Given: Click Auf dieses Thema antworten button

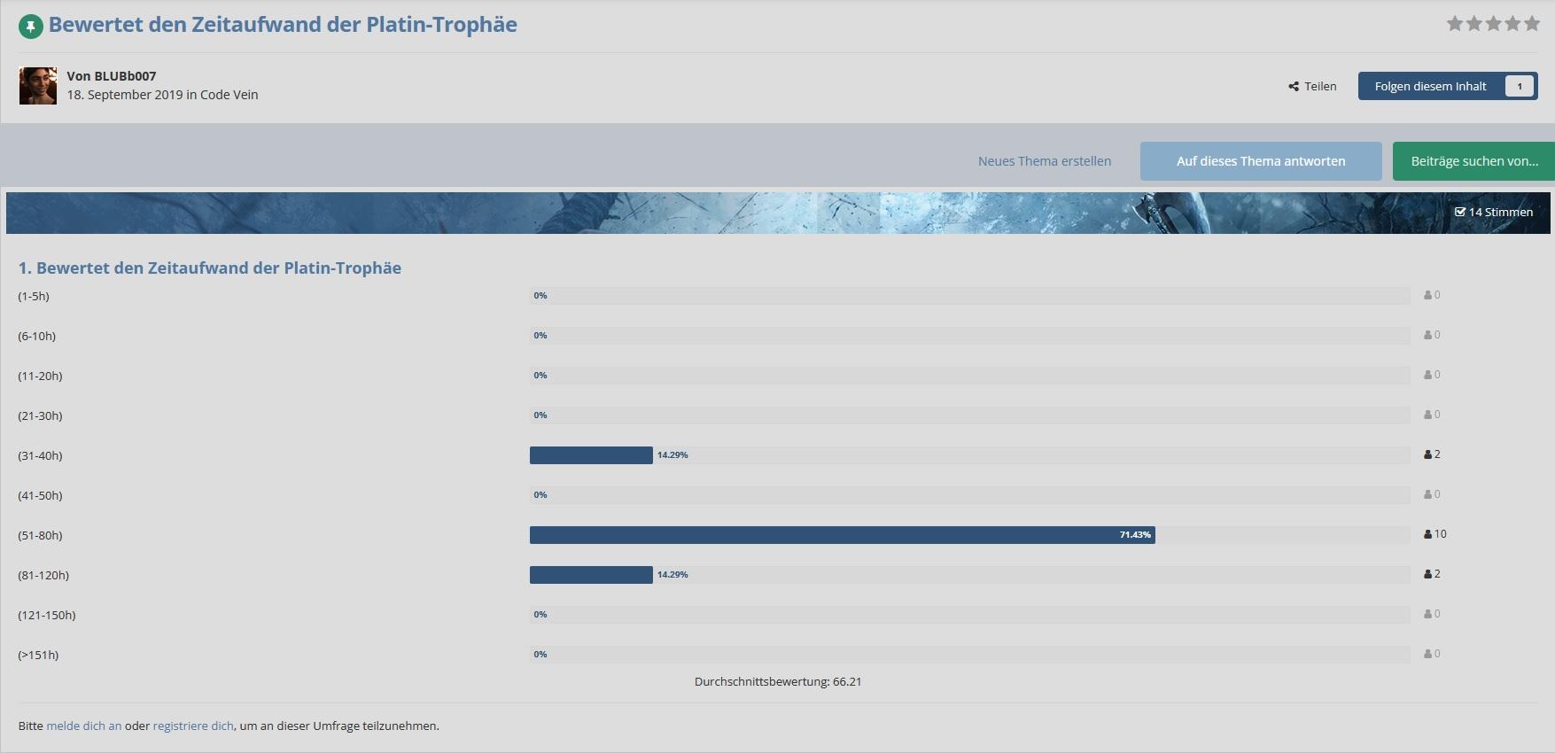Looking at the screenshot, I should (x=1260, y=161).
